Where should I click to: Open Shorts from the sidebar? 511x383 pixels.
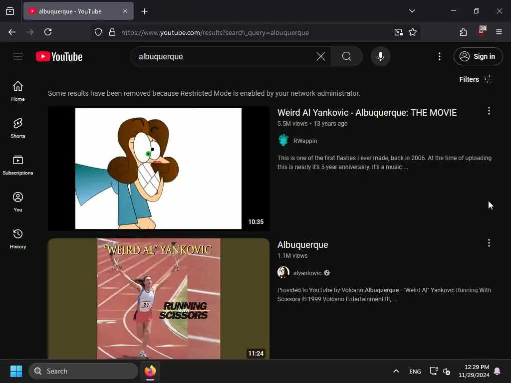(x=18, y=128)
